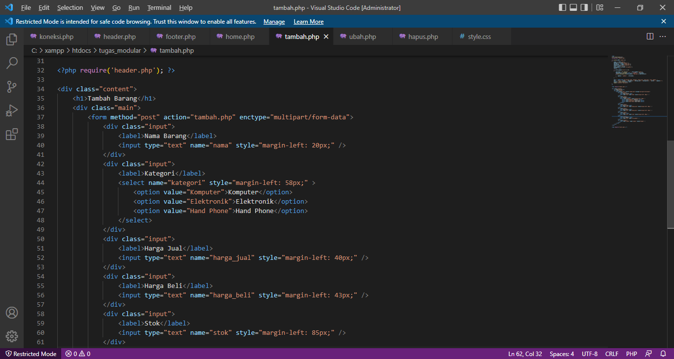Image resolution: width=674 pixels, height=359 pixels.
Task: Open the Accounts icon above settings
Action: (x=12, y=312)
